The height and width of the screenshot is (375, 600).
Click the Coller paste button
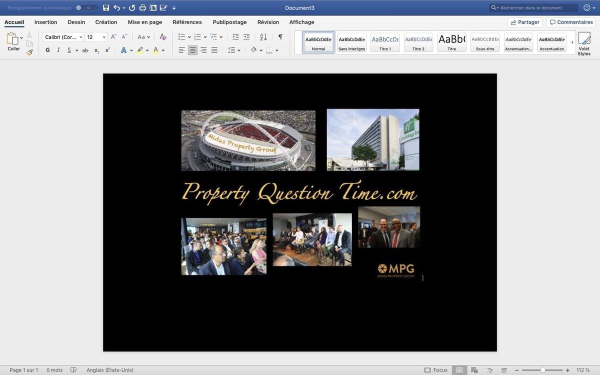pos(13,42)
